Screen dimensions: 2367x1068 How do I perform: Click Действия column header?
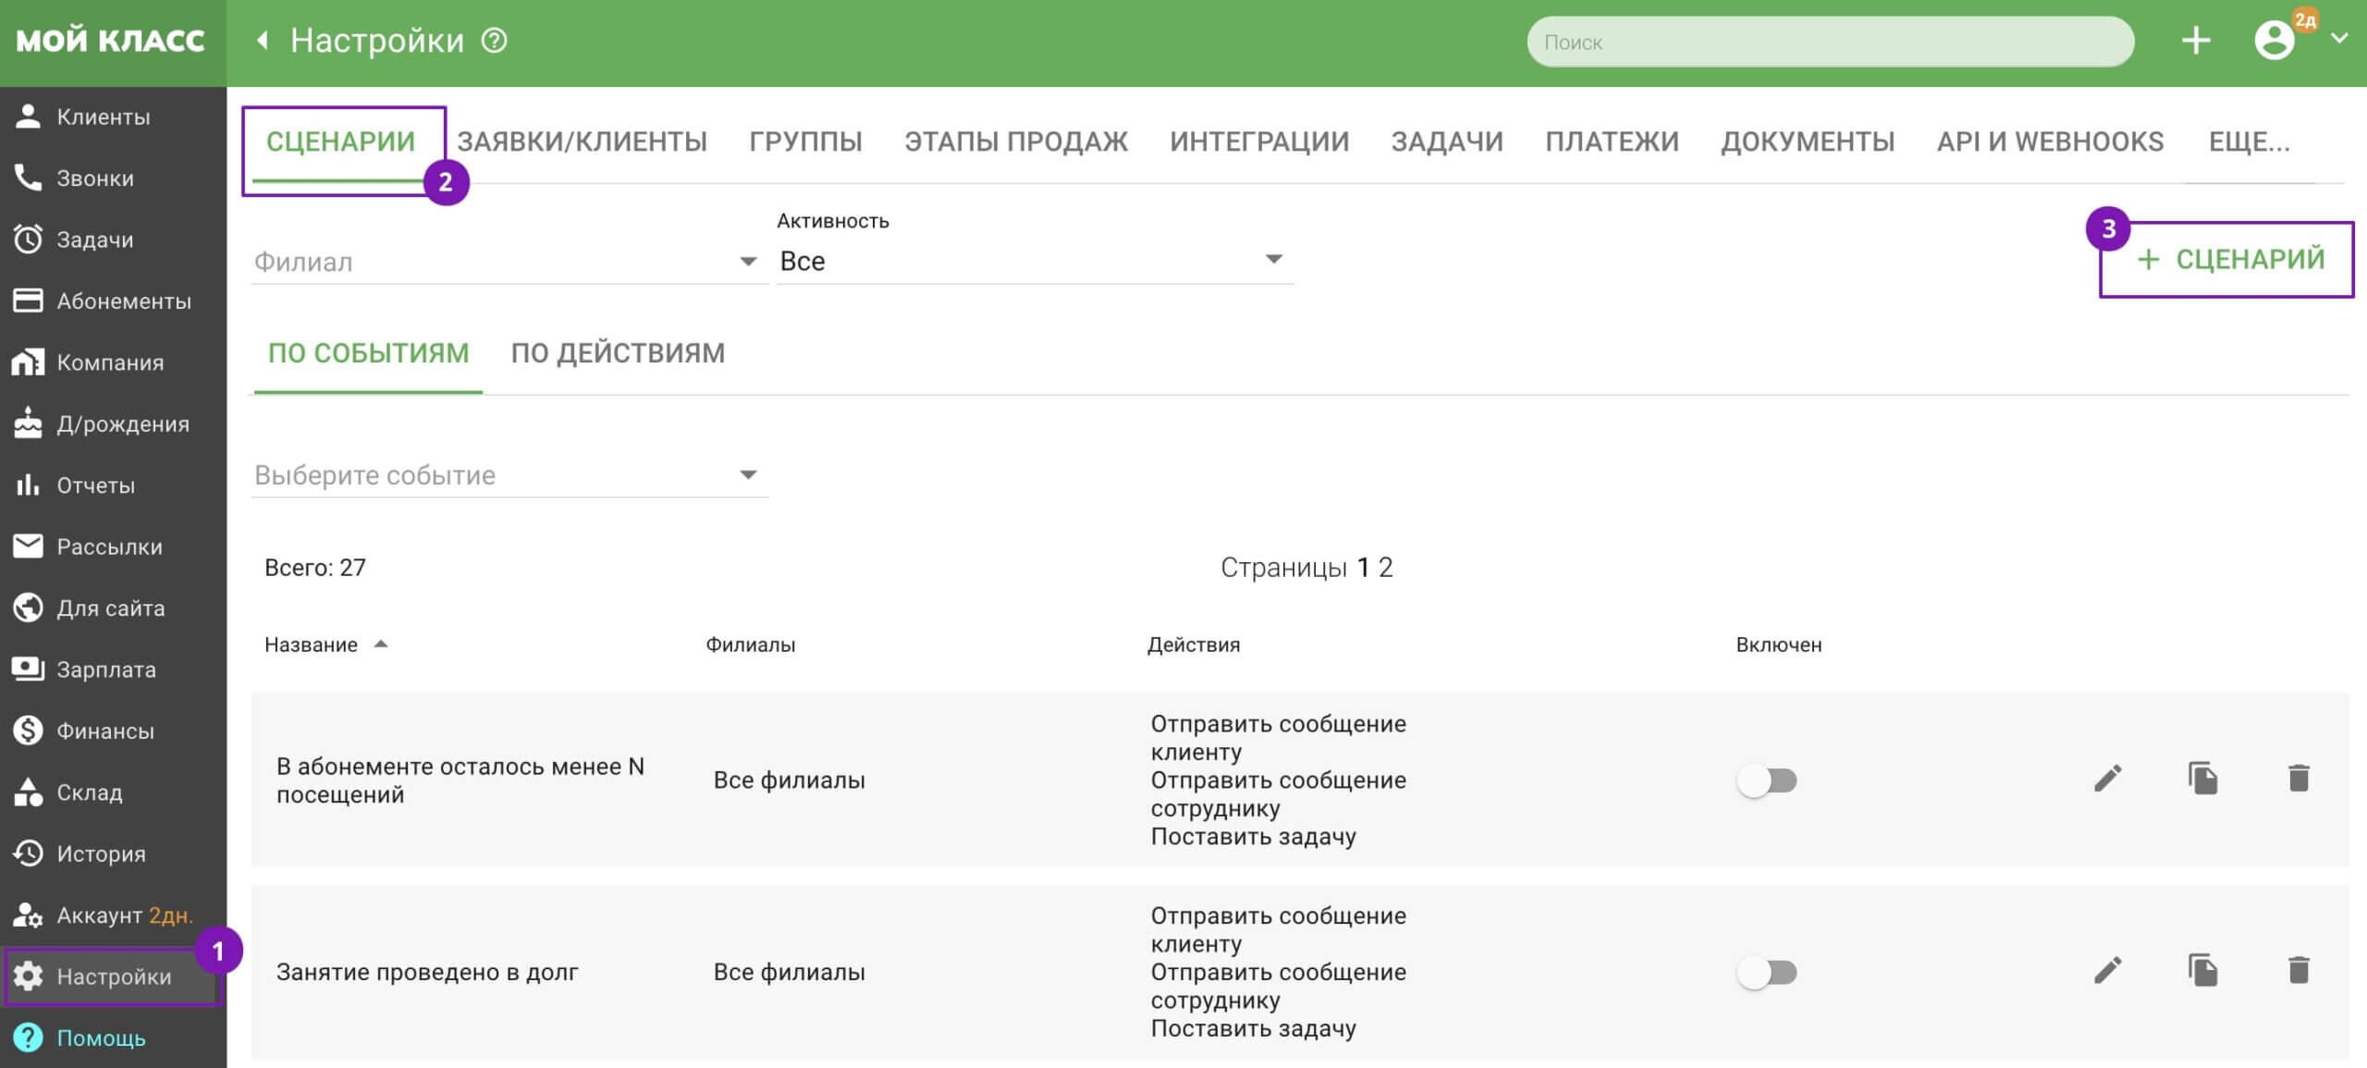coord(1194,644)
